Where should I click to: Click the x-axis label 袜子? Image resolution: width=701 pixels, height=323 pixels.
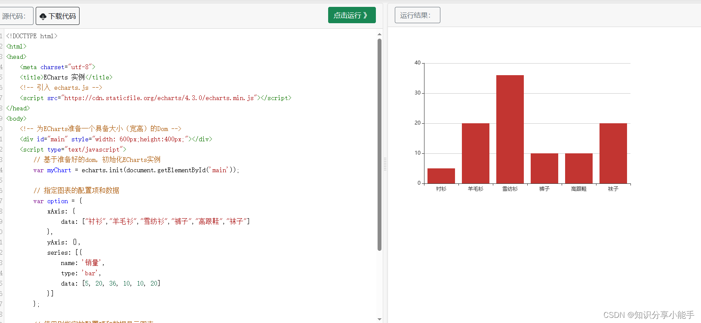[613, 189]
